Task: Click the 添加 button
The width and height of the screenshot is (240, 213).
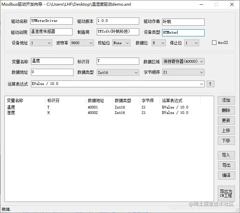Action: (x=226, y=100)
